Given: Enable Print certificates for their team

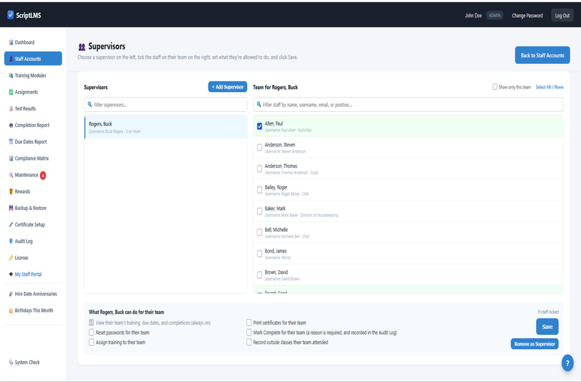Looking at the screenshot, I should 248,322.
